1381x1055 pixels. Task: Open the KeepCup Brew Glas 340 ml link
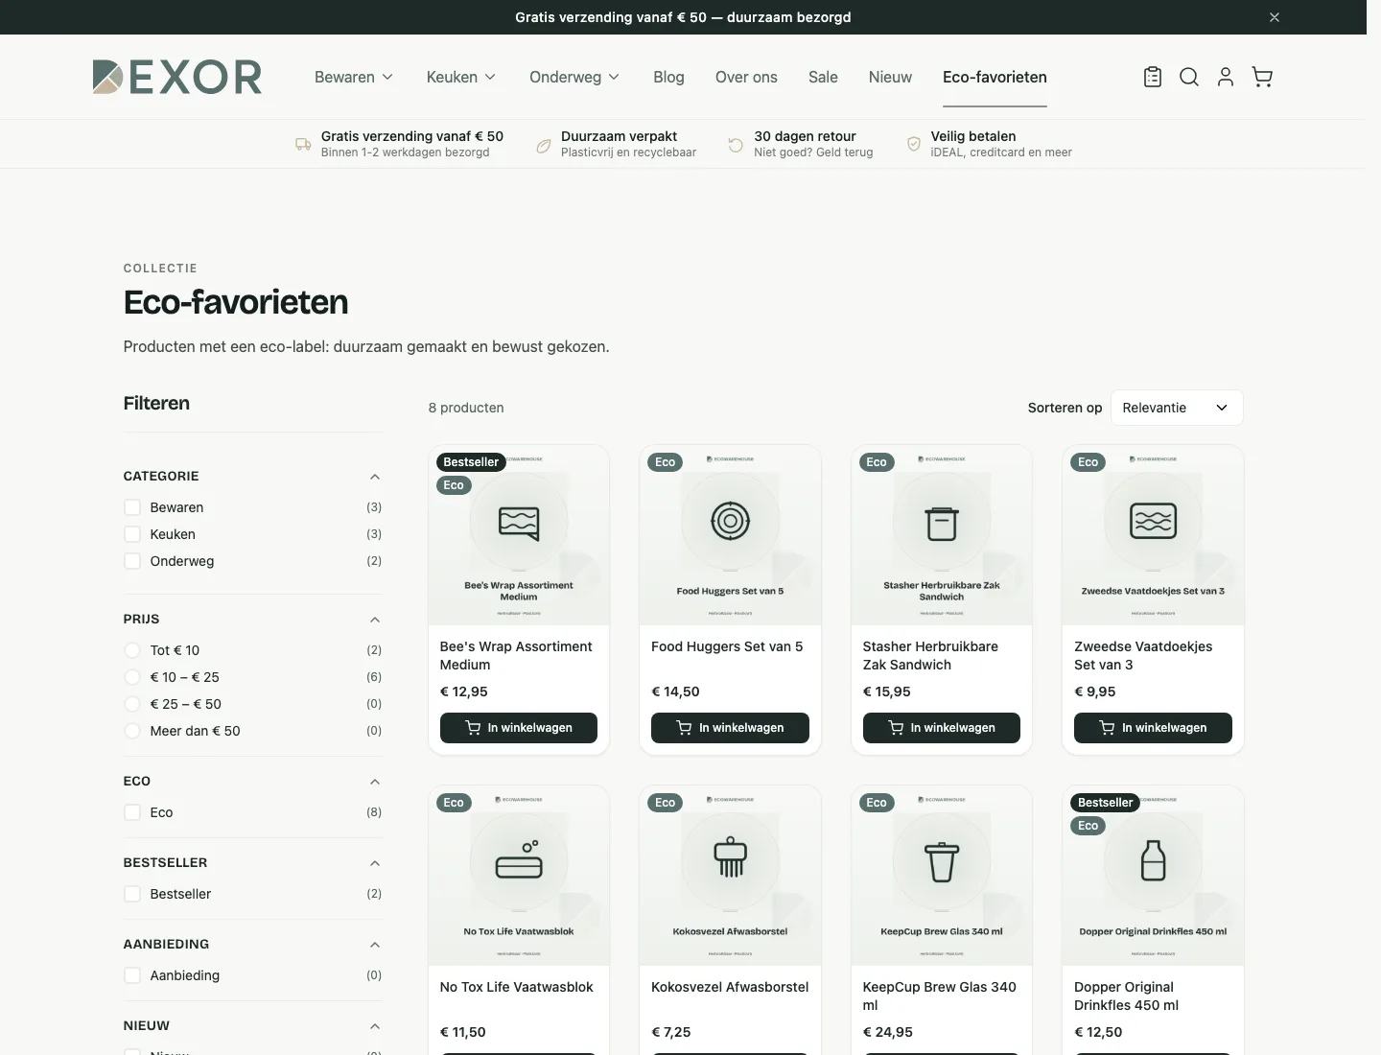(940, 996)
